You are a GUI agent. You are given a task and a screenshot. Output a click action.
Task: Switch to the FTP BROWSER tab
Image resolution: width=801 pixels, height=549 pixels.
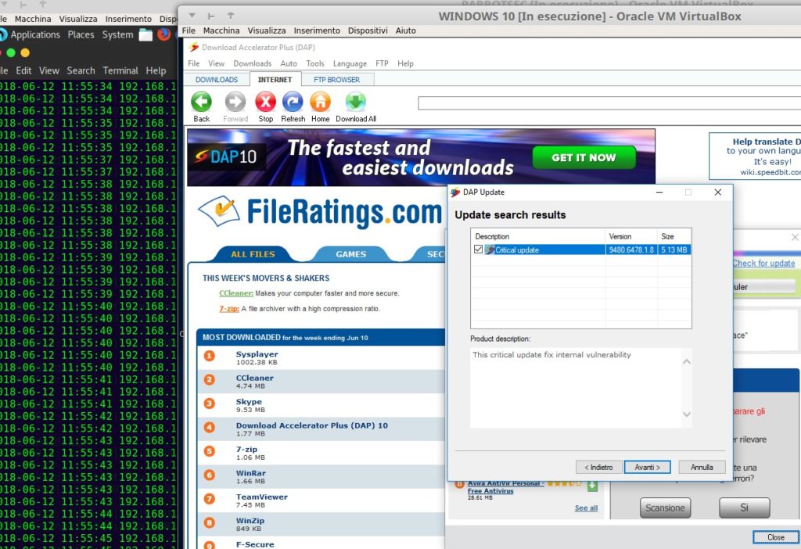(x=336, y=80)
